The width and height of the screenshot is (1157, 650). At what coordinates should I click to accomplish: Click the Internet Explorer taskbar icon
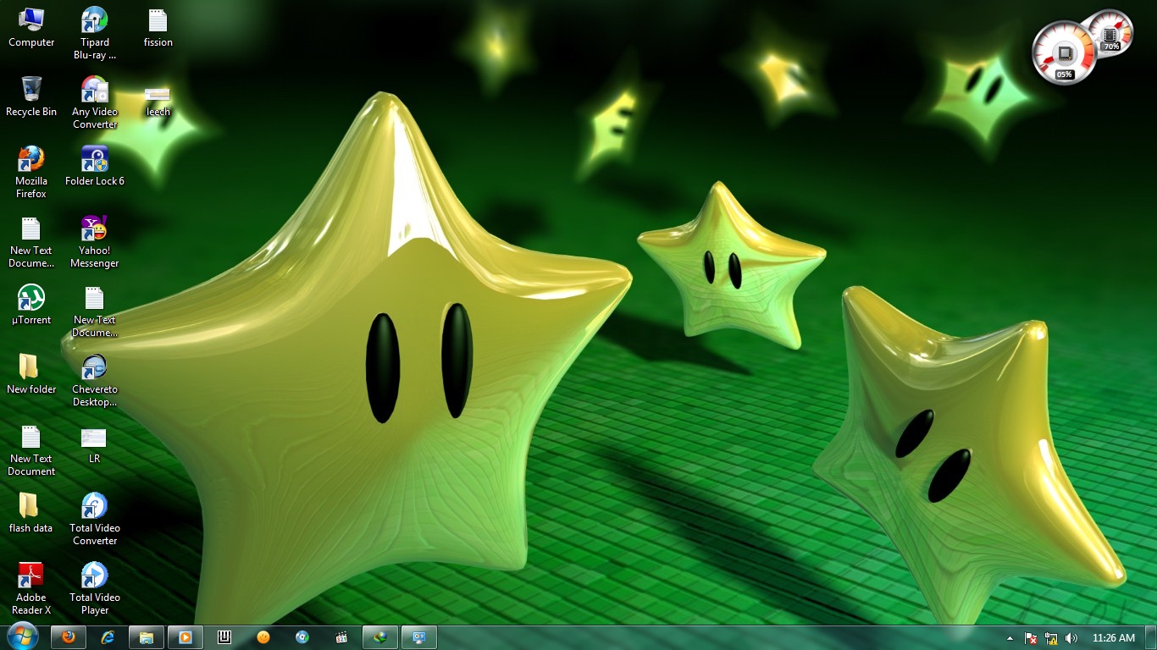pyautogui.click(x=108, y=637)
